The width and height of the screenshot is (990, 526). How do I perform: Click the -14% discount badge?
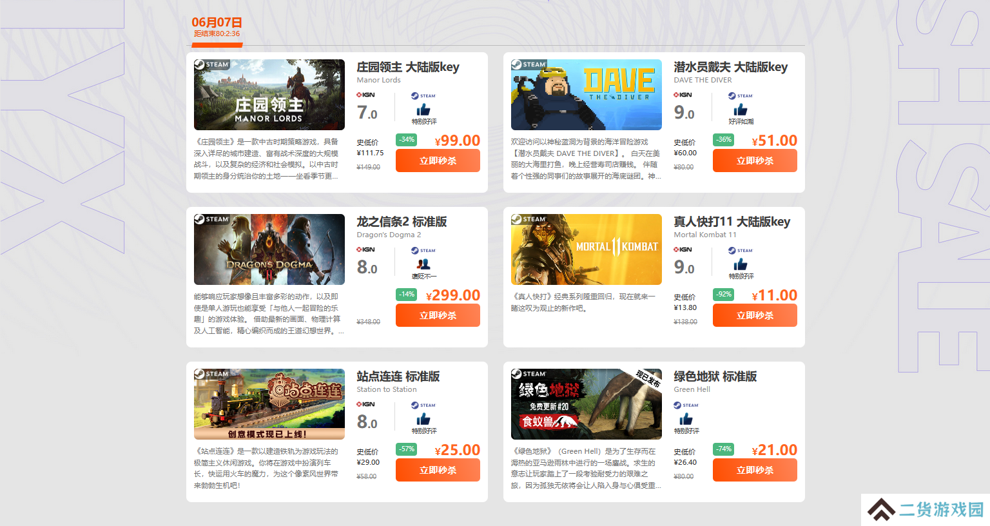[407, 294]
